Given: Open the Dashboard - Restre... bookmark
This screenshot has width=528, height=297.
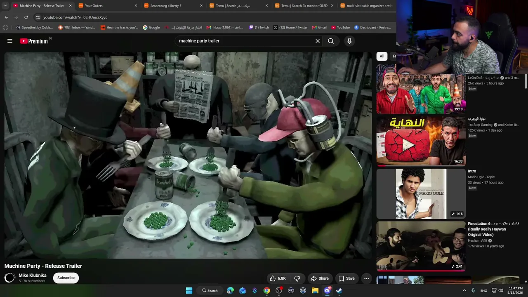Looking at the screenshot, I should click(372, 28).
